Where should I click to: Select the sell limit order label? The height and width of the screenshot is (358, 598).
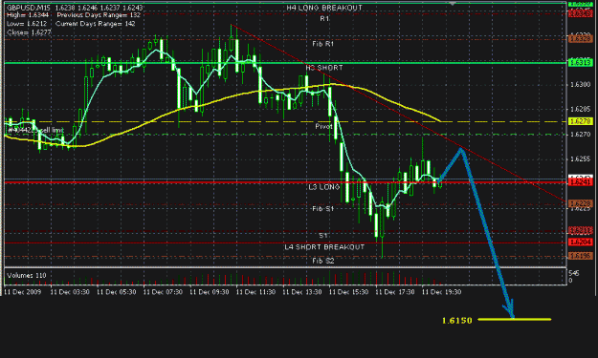click(35, 130)
